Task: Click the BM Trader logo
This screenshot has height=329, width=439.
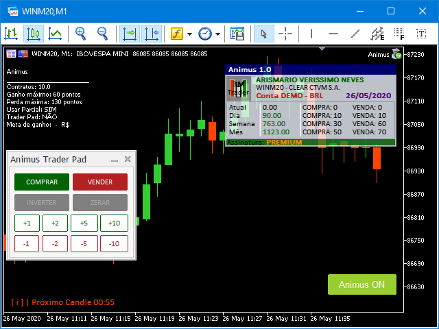Action: pos(238,88)
